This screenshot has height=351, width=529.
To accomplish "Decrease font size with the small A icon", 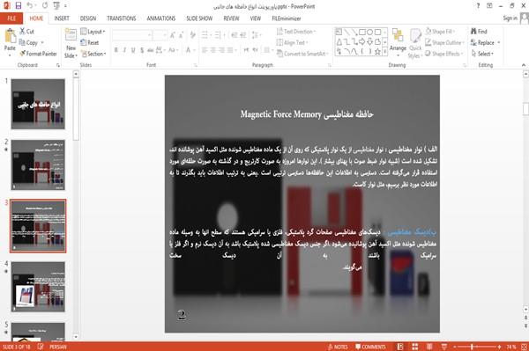I will tap(181, 34).
